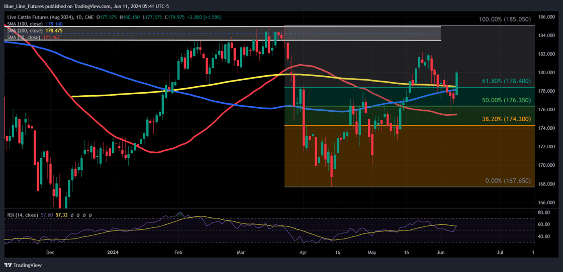
Task: Select the SMA (200, close) indicator label
Action: (25, 31)
